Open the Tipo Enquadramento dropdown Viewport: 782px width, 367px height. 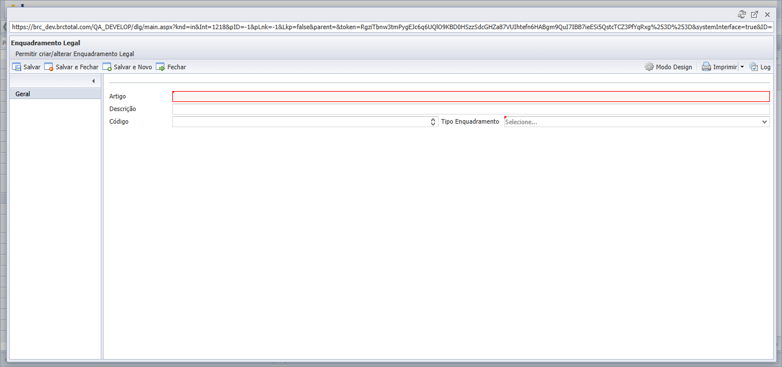[637, 122]
